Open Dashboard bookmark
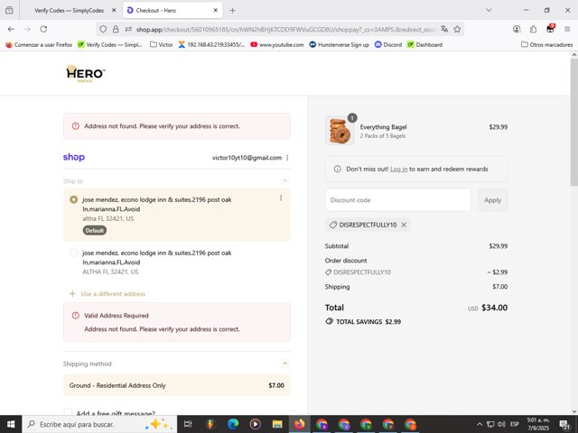 point(424,44)
